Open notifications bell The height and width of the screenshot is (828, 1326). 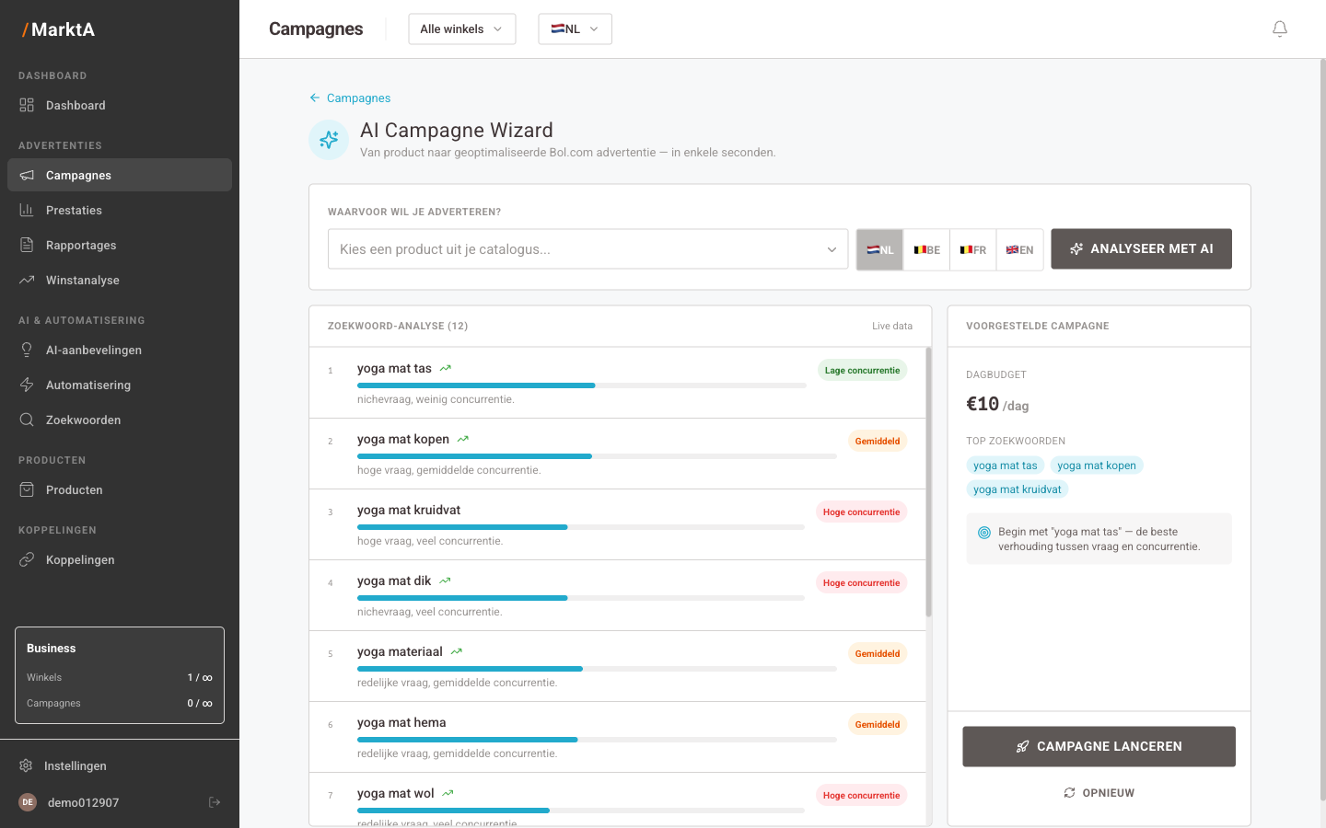pos(1280,29)
